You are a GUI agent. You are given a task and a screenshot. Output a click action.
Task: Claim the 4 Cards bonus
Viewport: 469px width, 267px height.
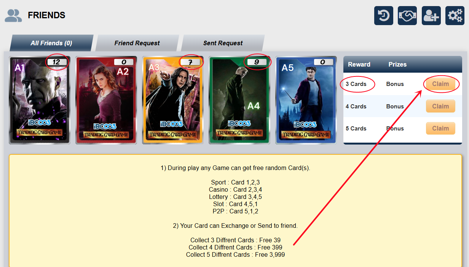(440, 106)
